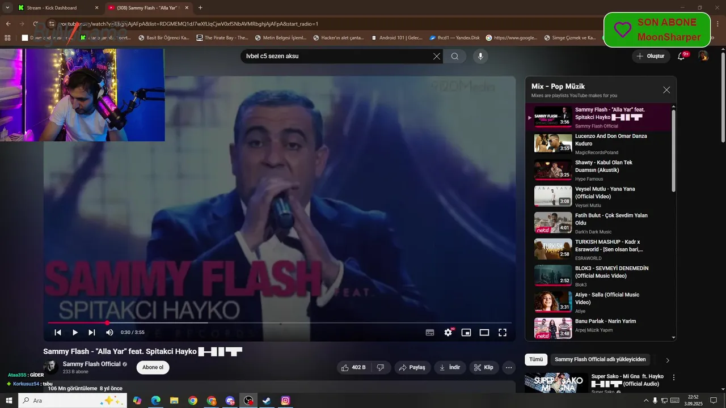Play BLOK3 - SEVMEYİ DENEMEDİN
The height and width of the screenshot is (408, 726).
[600, 276]
